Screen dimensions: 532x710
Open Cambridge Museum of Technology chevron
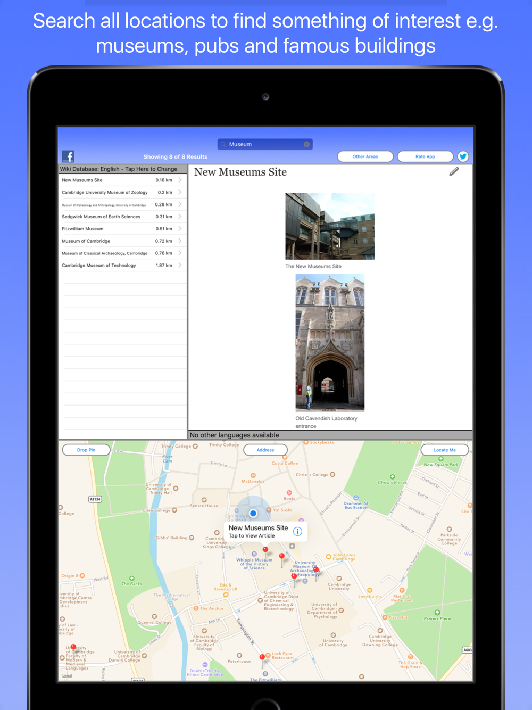pyautogui.click(x=180, y=265)
